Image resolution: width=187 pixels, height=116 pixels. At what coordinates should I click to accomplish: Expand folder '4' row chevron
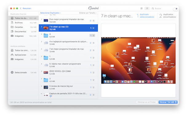coord(42,34)
